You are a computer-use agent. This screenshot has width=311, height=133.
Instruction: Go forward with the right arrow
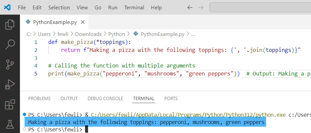tap(201, 8)
